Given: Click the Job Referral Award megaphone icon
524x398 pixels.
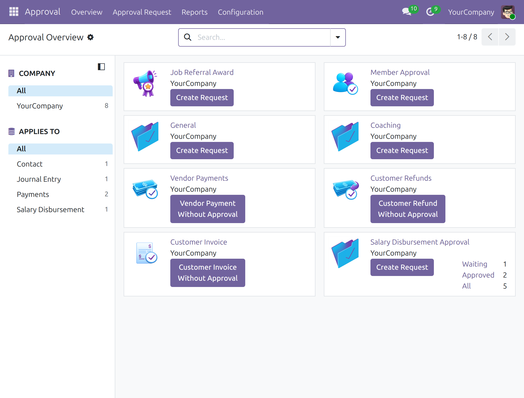Looking at the screenshot, I should (145, 83).
